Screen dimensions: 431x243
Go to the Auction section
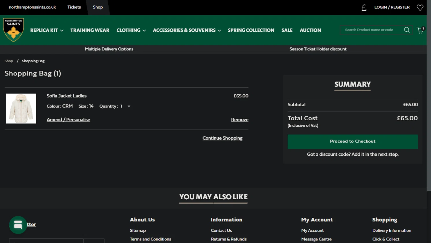point(310,30)
